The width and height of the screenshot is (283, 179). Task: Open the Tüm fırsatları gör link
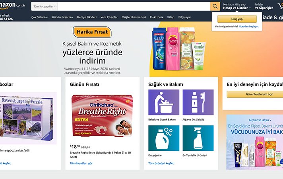click(x=81, y=163)
